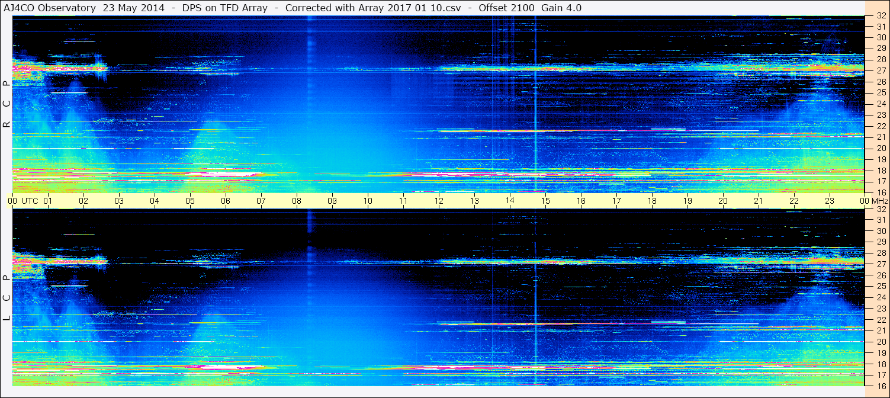Select the 19 hour time marker on time axis

point(687,201)
